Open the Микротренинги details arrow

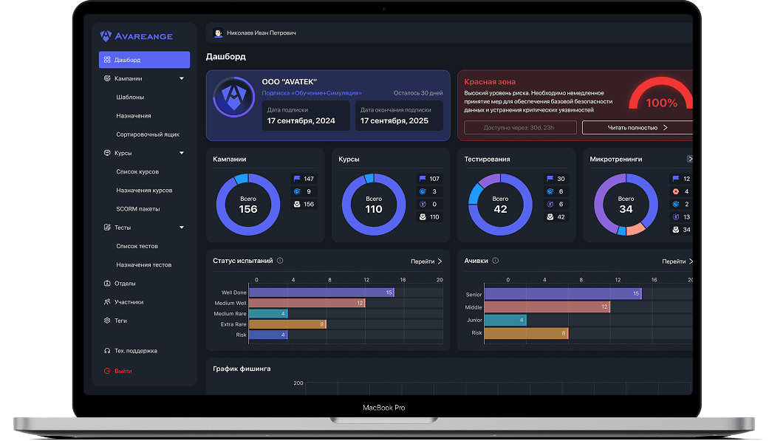(690, 158)
